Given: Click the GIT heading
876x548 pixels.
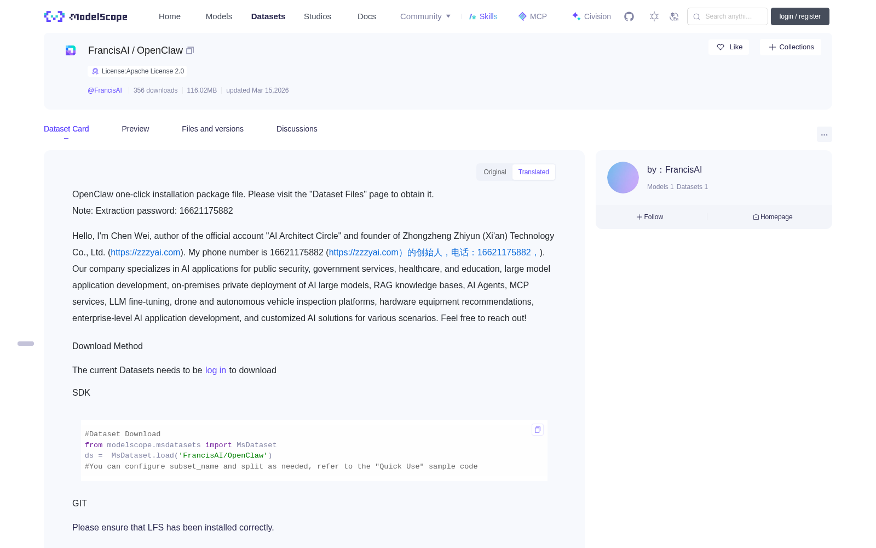Looking at the screenshot, I should [x=79, y=504].
